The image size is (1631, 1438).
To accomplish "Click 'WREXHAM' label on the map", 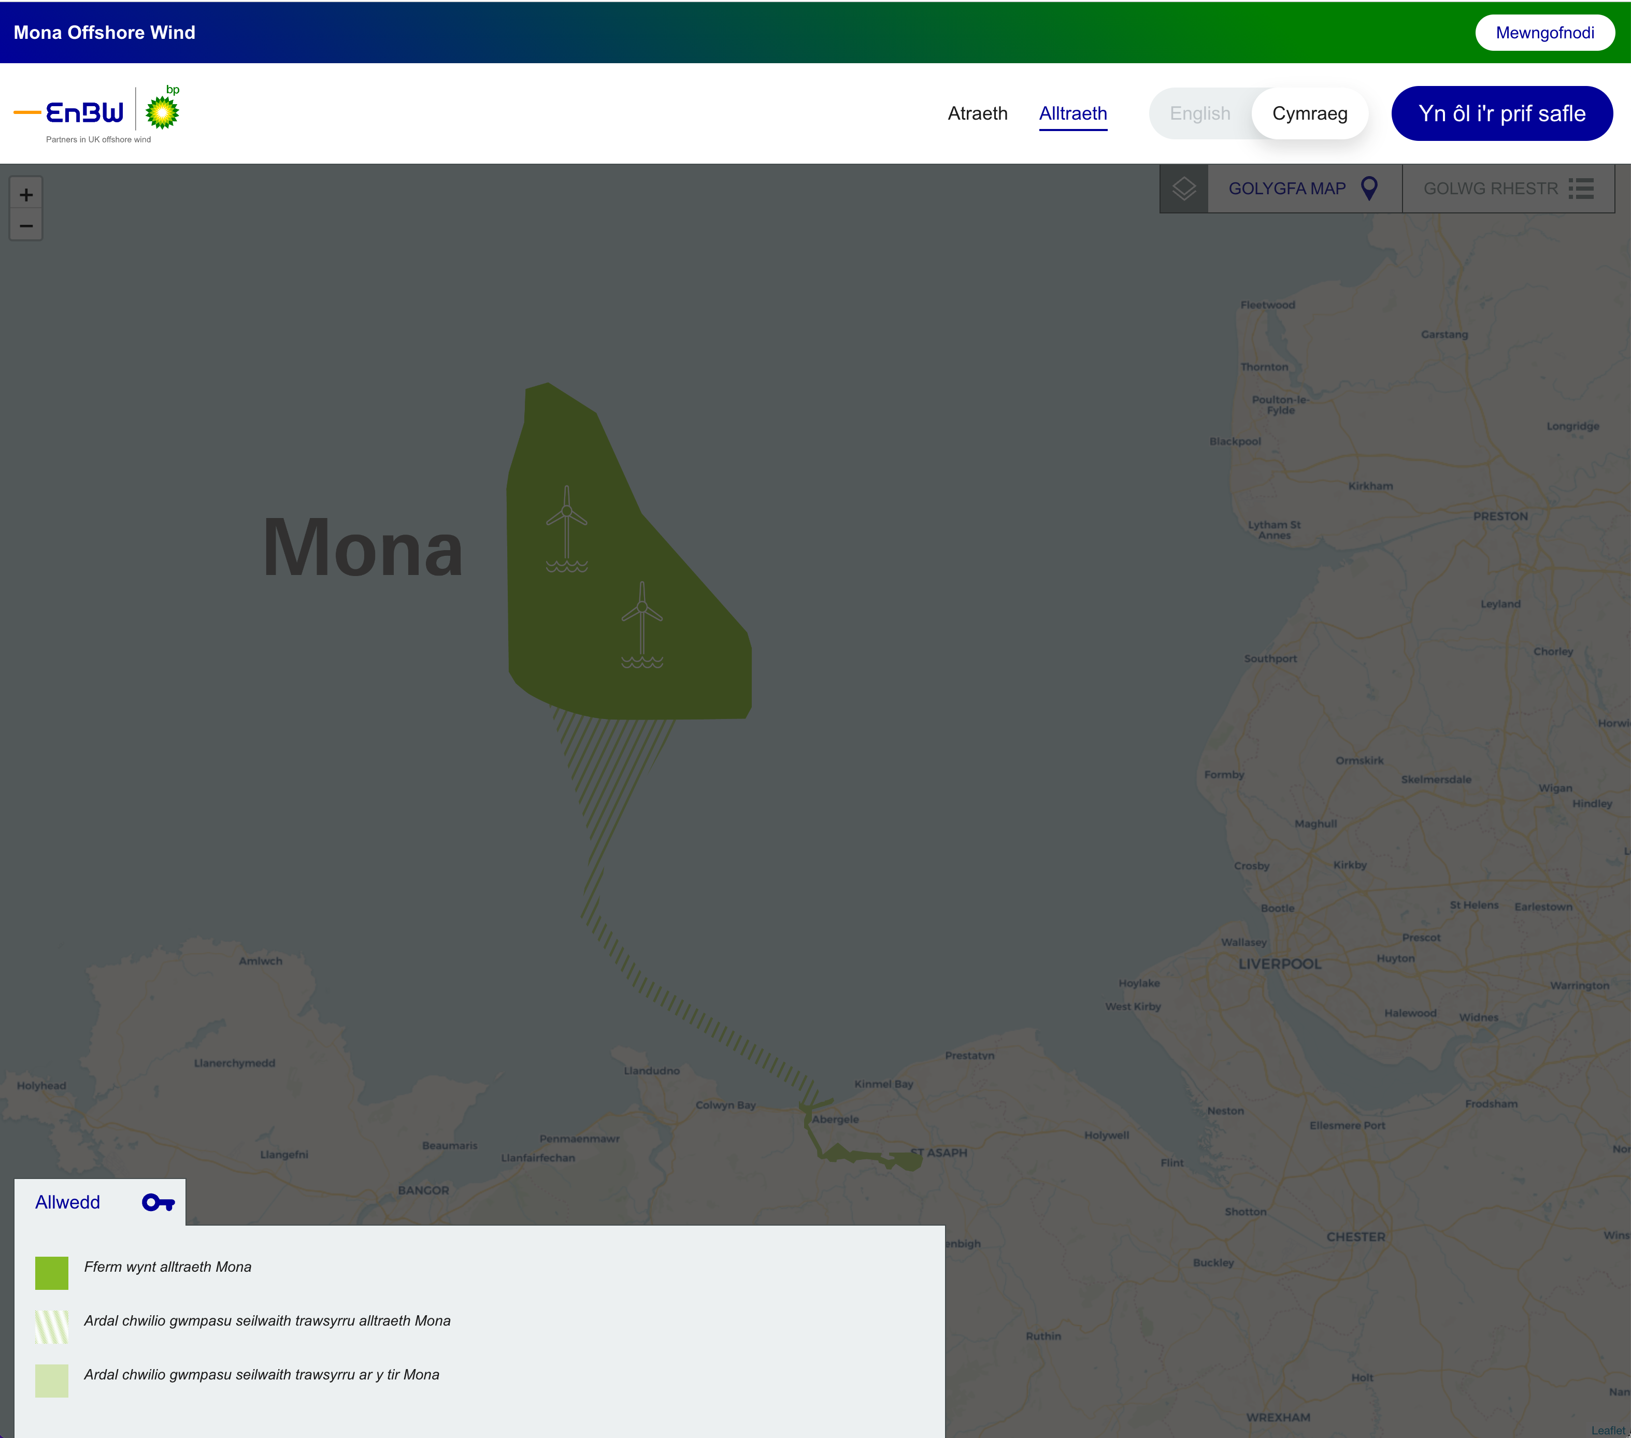I will pos(1278,1417).
